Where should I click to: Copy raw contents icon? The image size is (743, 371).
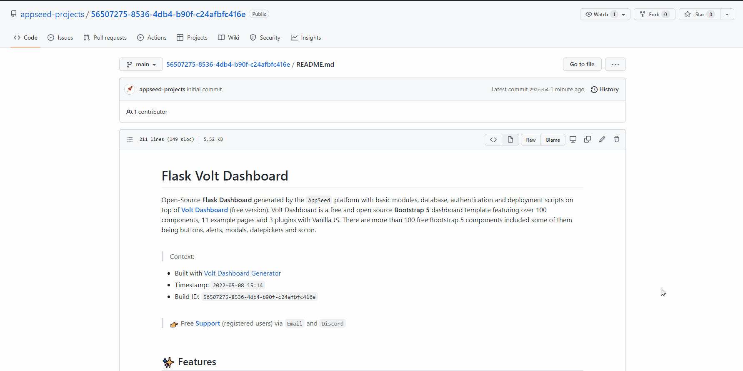588,139
